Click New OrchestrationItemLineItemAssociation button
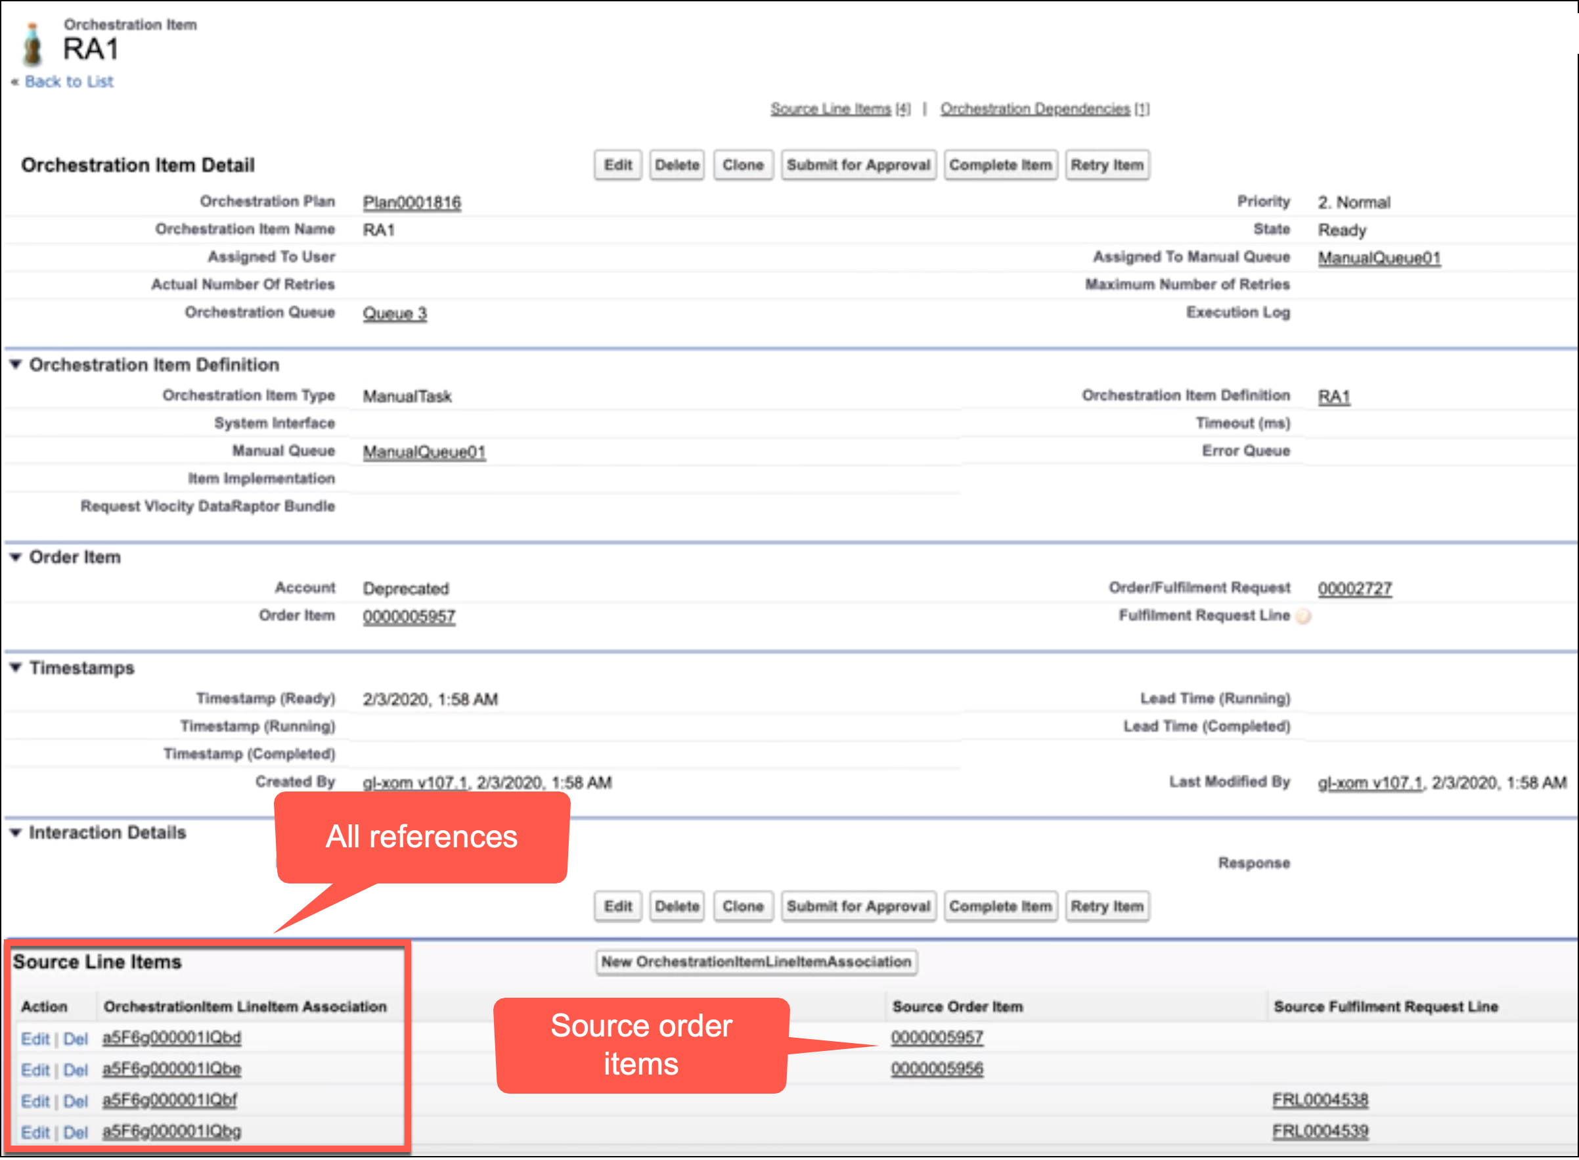1579x1160 pixels. [756, 962]
